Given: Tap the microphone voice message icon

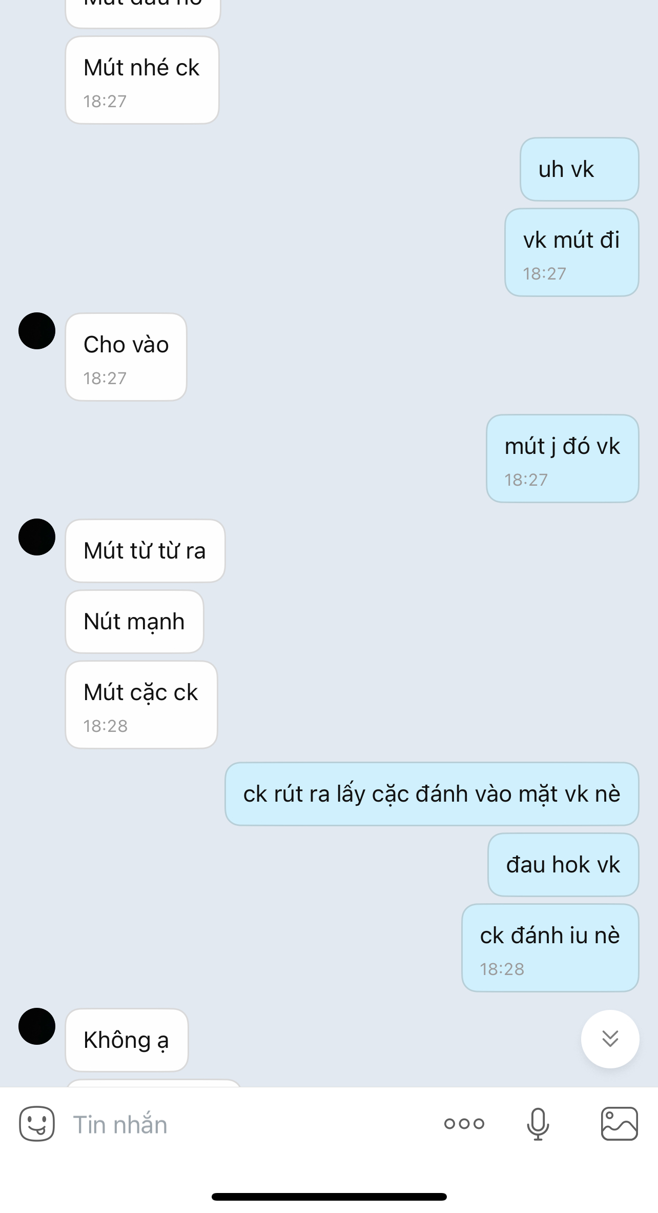Looking at the screenshot, I should coord(538,1124).
